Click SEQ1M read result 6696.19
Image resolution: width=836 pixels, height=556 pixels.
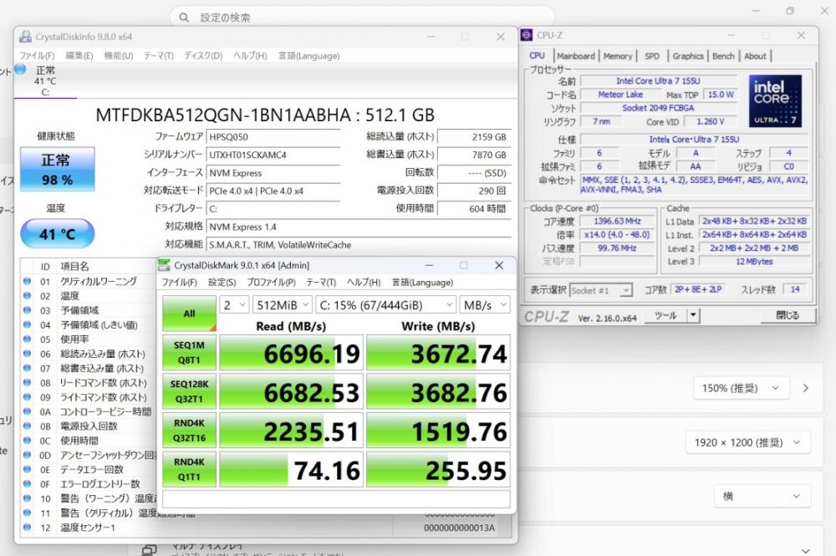coord(291,352)
